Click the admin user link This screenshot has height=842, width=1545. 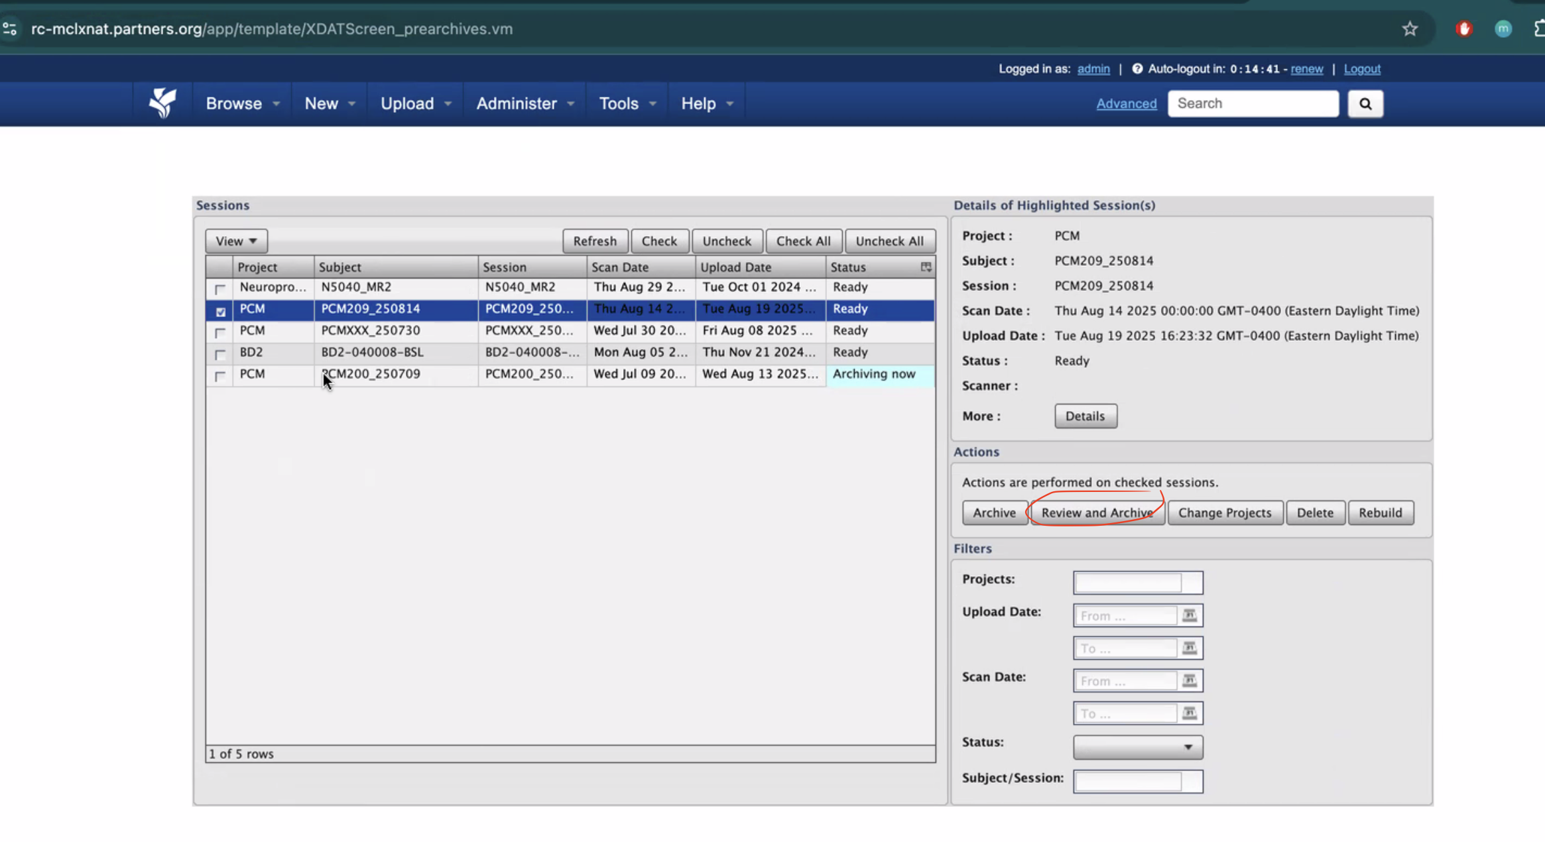(x=1093, y=68)
